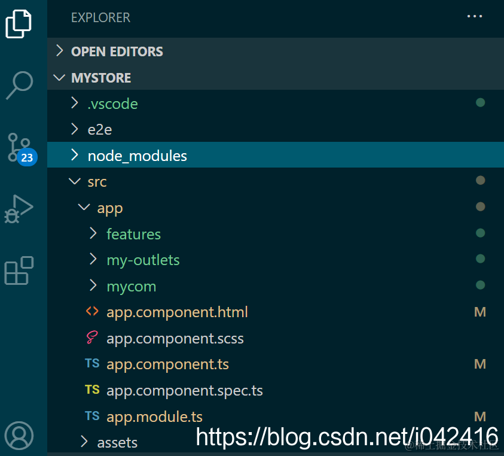
Task: Open the app.component.html file
Action: (x=177, y=312)
